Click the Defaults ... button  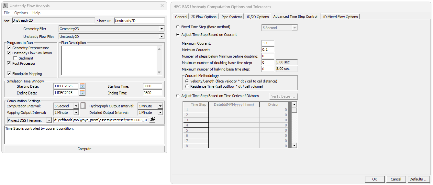[419, 179]
